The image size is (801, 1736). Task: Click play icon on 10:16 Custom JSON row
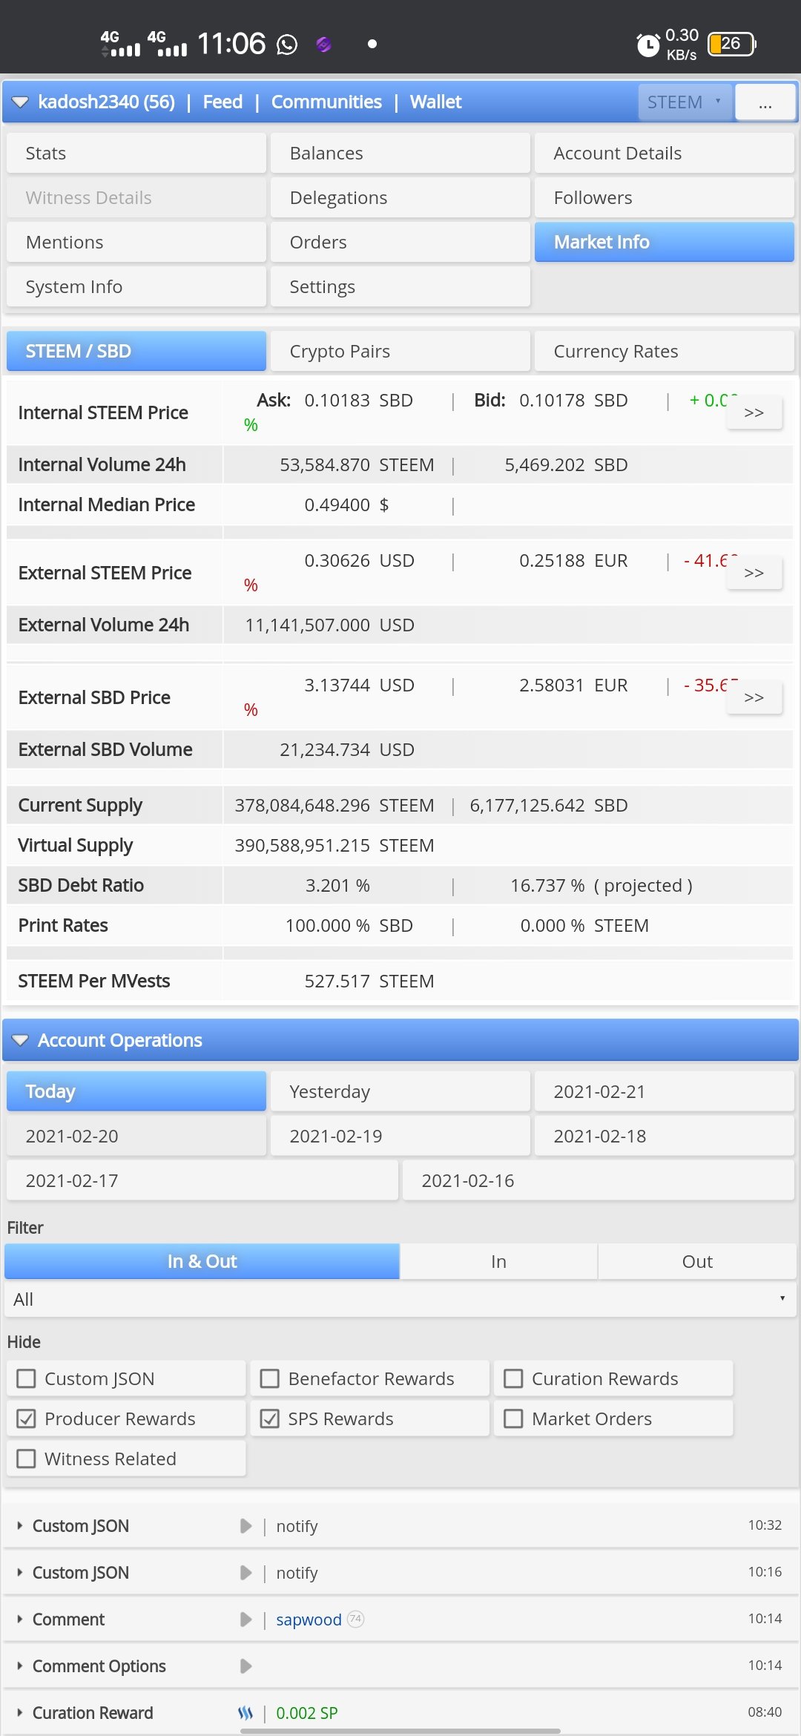(245, 1573)
